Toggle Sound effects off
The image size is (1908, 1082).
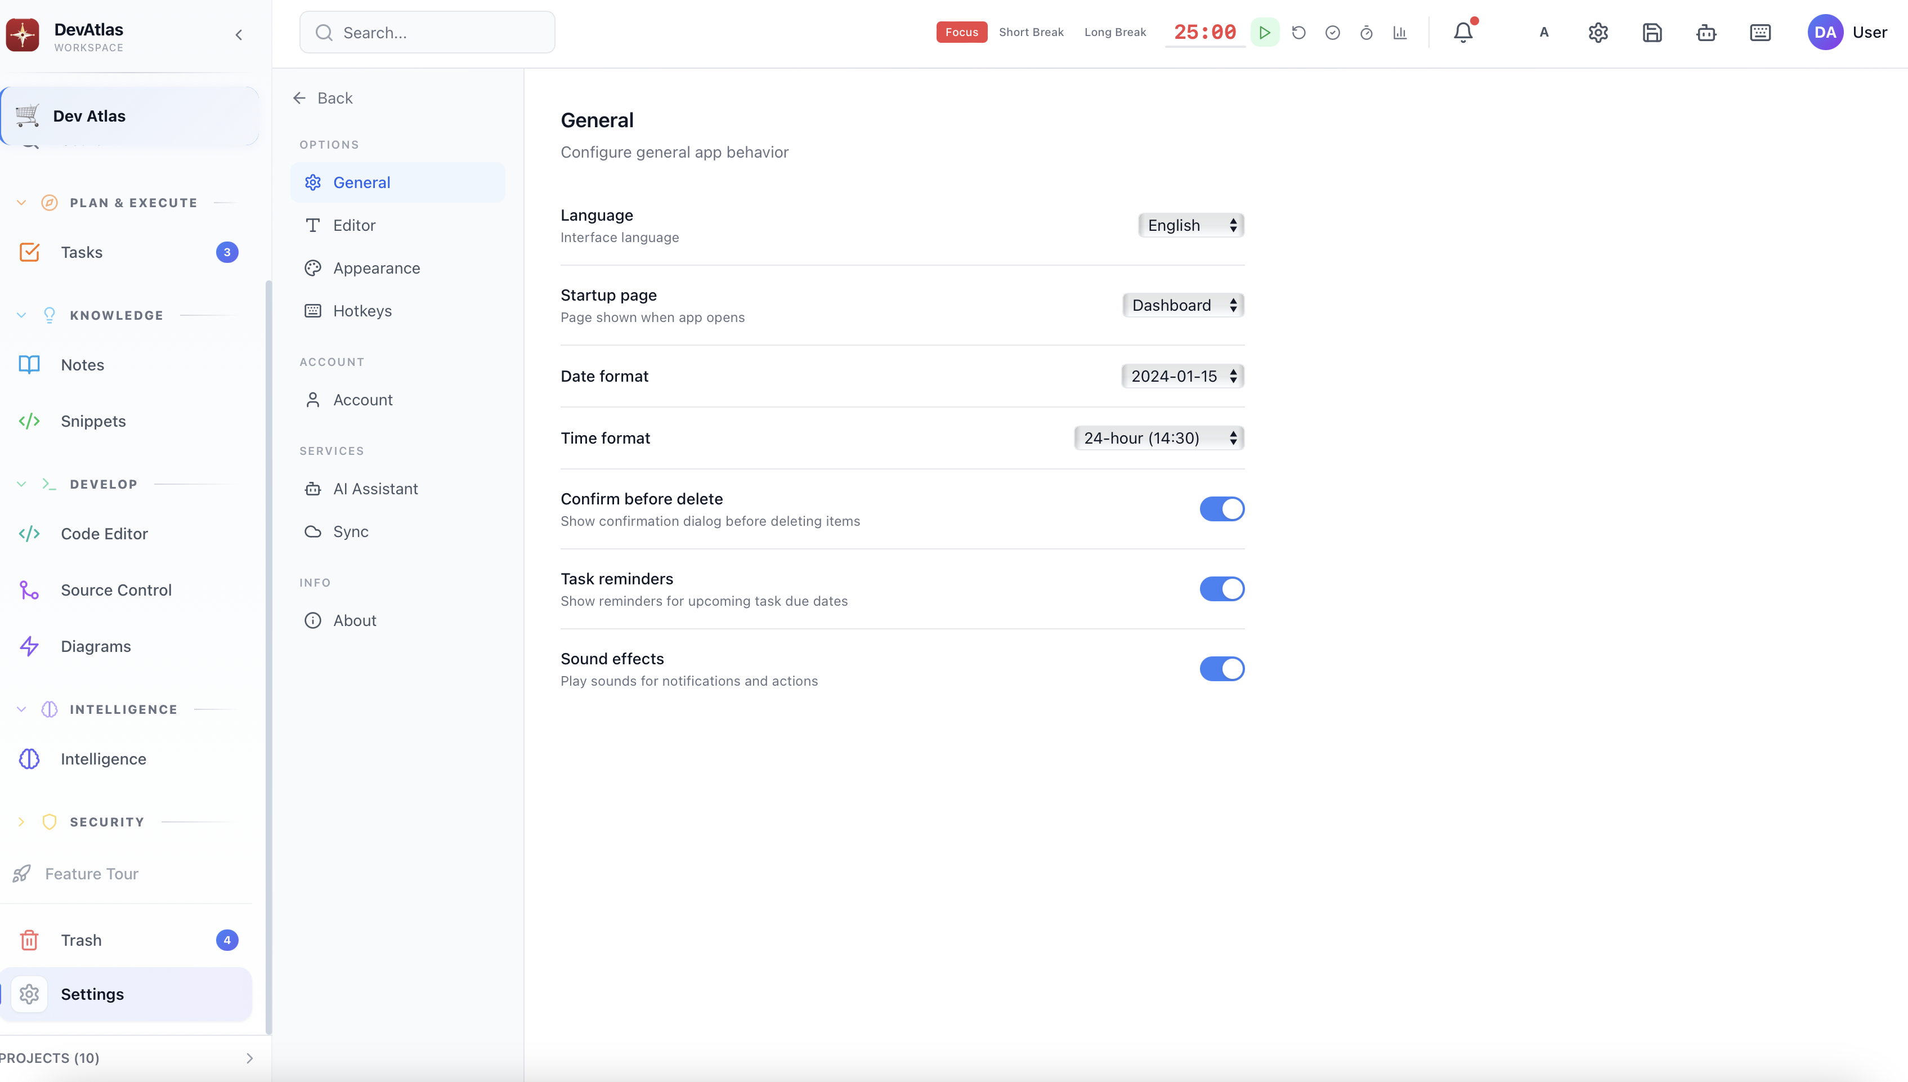pyautogui.click(x=1221, y=669)
